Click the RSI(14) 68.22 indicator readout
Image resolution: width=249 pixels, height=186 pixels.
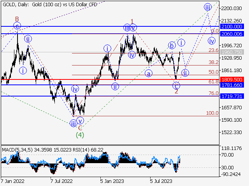[88, 150]
